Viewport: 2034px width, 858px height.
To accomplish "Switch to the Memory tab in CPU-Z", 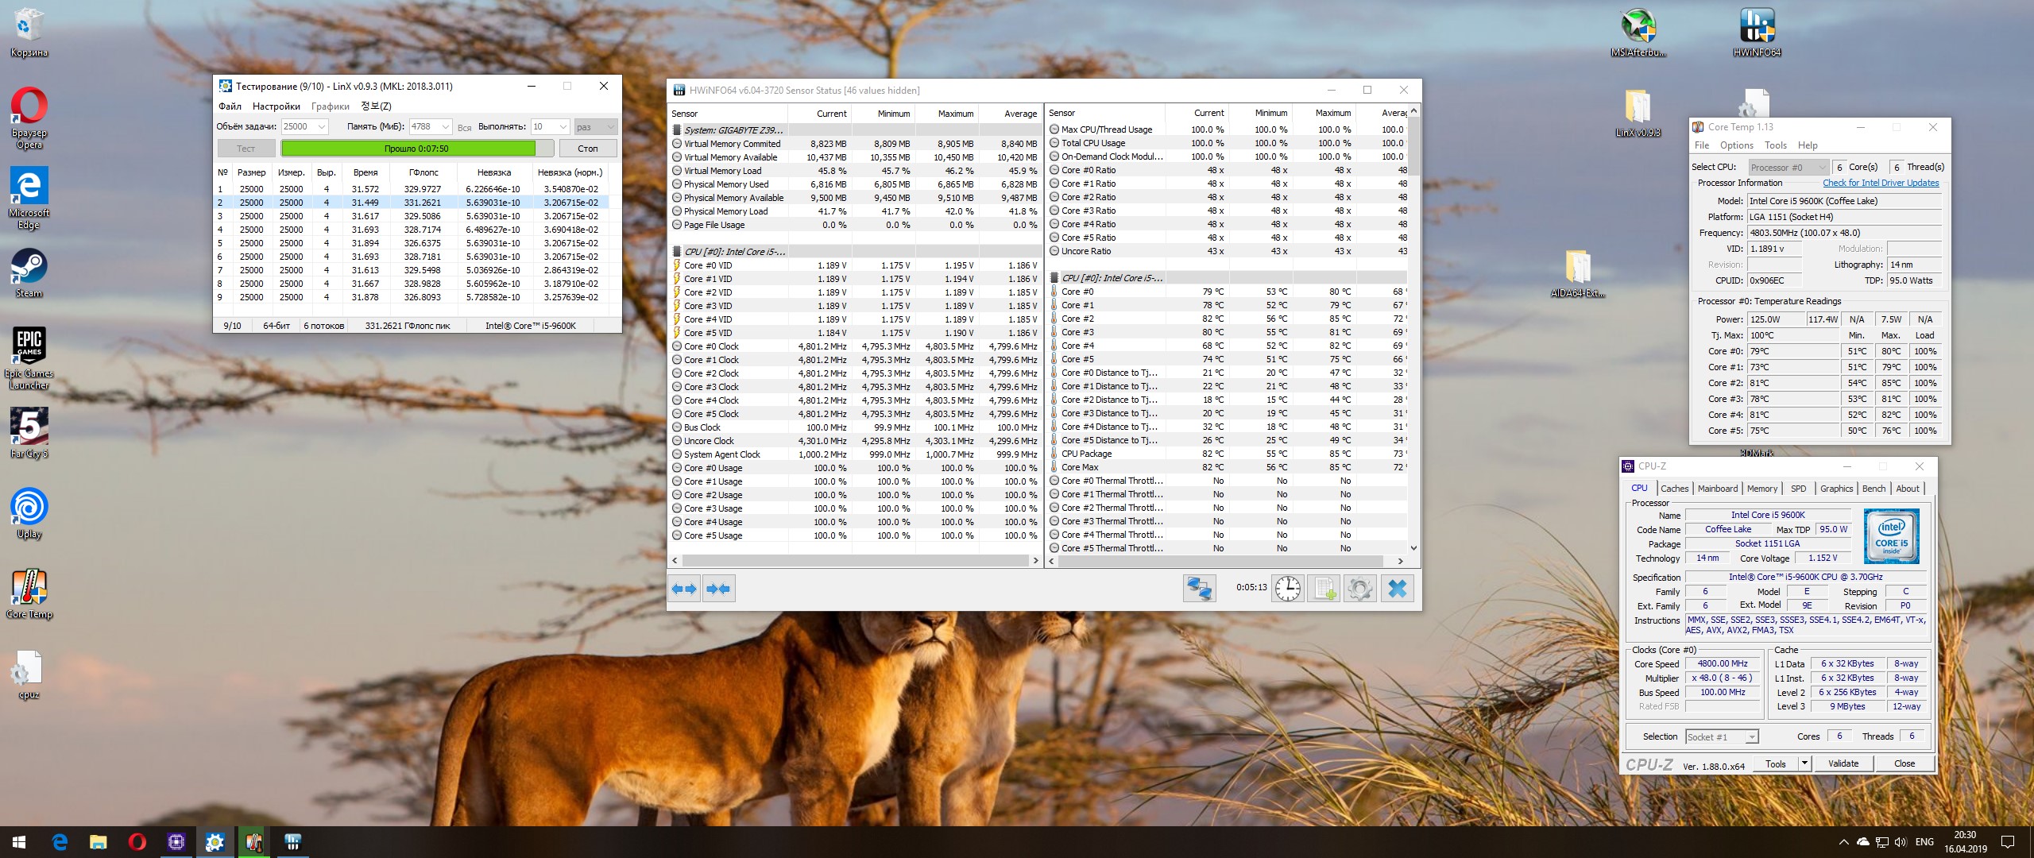I will point(1761,489).
